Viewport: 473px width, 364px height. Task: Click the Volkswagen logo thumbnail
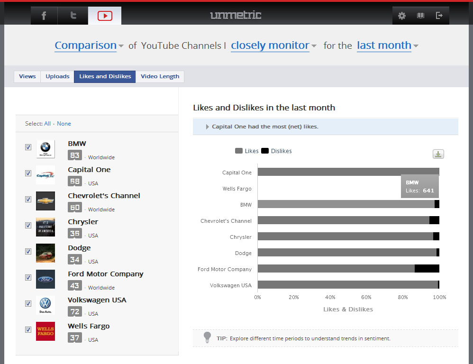point(45,305)
